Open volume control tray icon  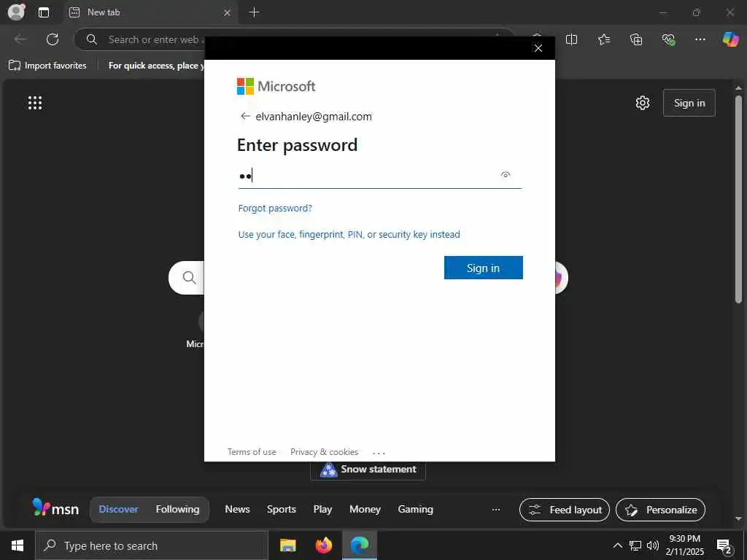click(653, 545)
